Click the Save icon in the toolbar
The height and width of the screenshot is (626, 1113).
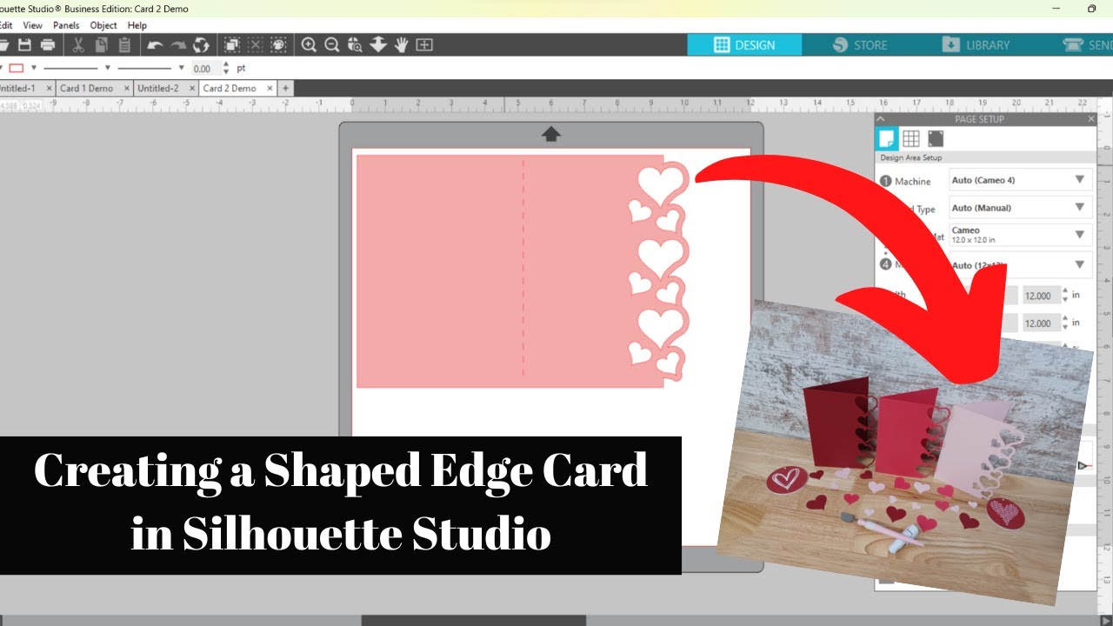pos(24,44)
